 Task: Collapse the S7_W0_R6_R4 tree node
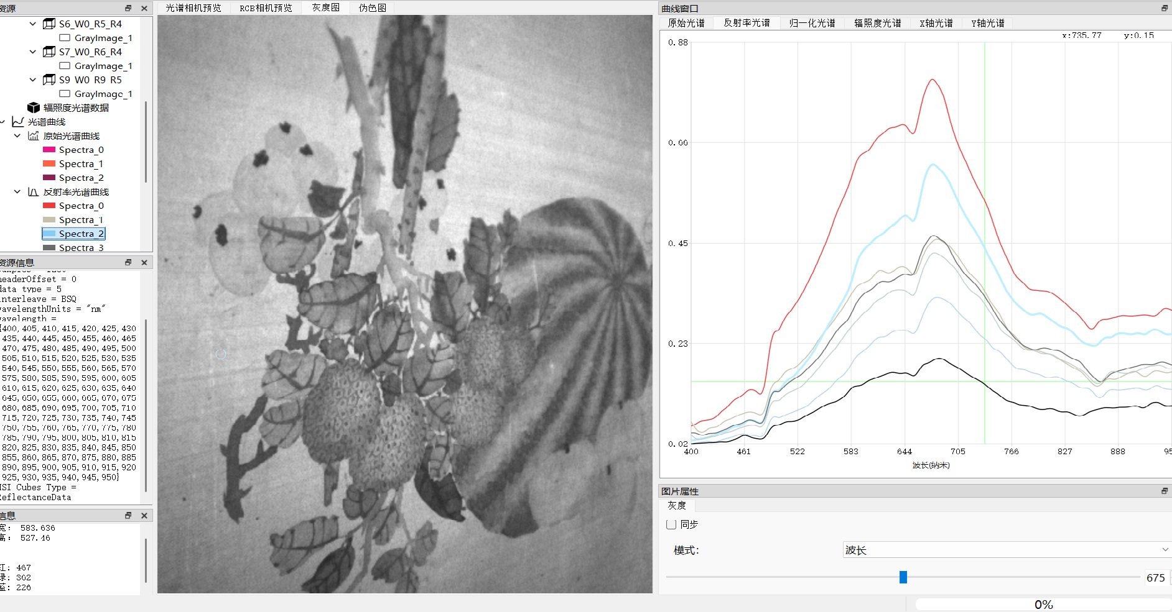[33, 52]
